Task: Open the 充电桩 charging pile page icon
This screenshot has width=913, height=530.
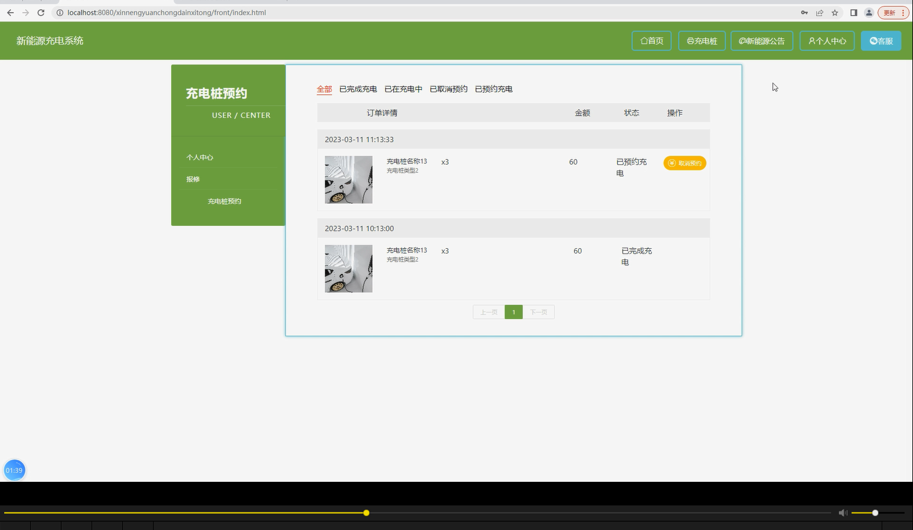Action: click(690, 40)
